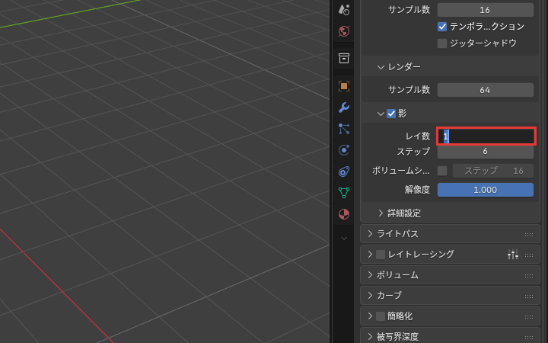Screen dimensions: 548x343
Task: Click the 被写界深度 panel drag-handle dots
Action: pyautogui.click(x=529, y=338)
